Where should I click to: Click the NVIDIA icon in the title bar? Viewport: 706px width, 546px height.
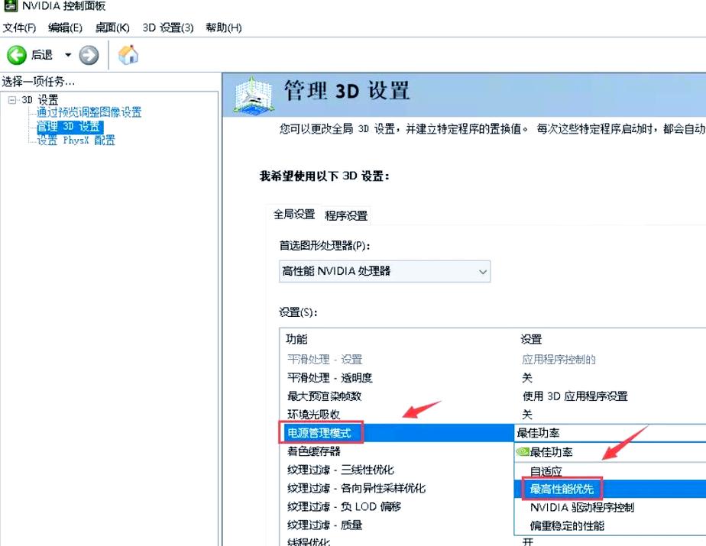point(10,6)
